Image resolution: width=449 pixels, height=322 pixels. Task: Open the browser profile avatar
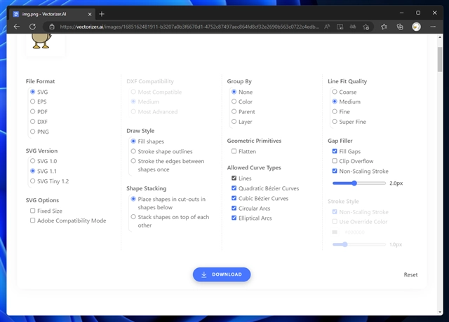(416, 27)
